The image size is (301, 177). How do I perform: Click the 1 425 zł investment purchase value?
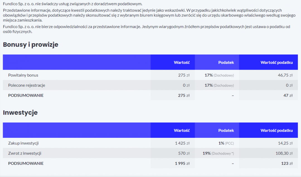pyautogui.click(x=182, y=143)
